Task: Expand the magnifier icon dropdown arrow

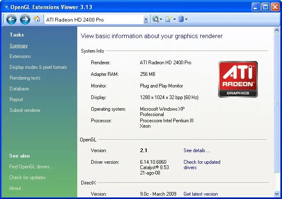Action: point(161,19)
